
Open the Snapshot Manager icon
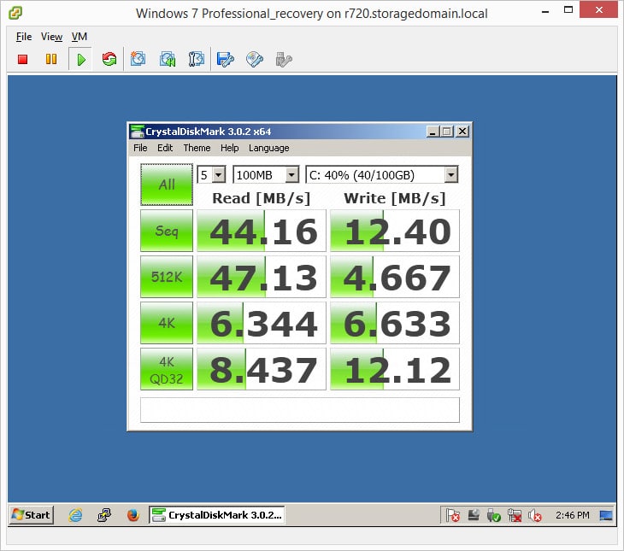point(197,59)
